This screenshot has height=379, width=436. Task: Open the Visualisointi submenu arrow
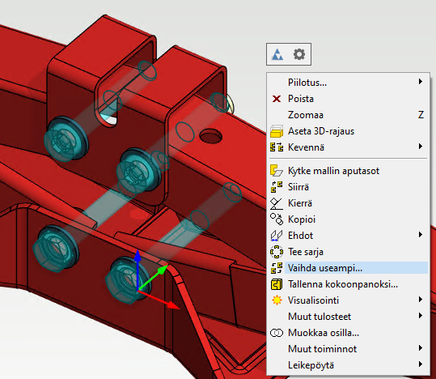(x=421, y=300)
